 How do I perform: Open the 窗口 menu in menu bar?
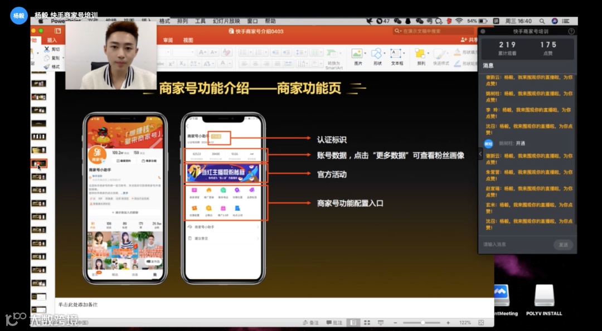(253, 21)
